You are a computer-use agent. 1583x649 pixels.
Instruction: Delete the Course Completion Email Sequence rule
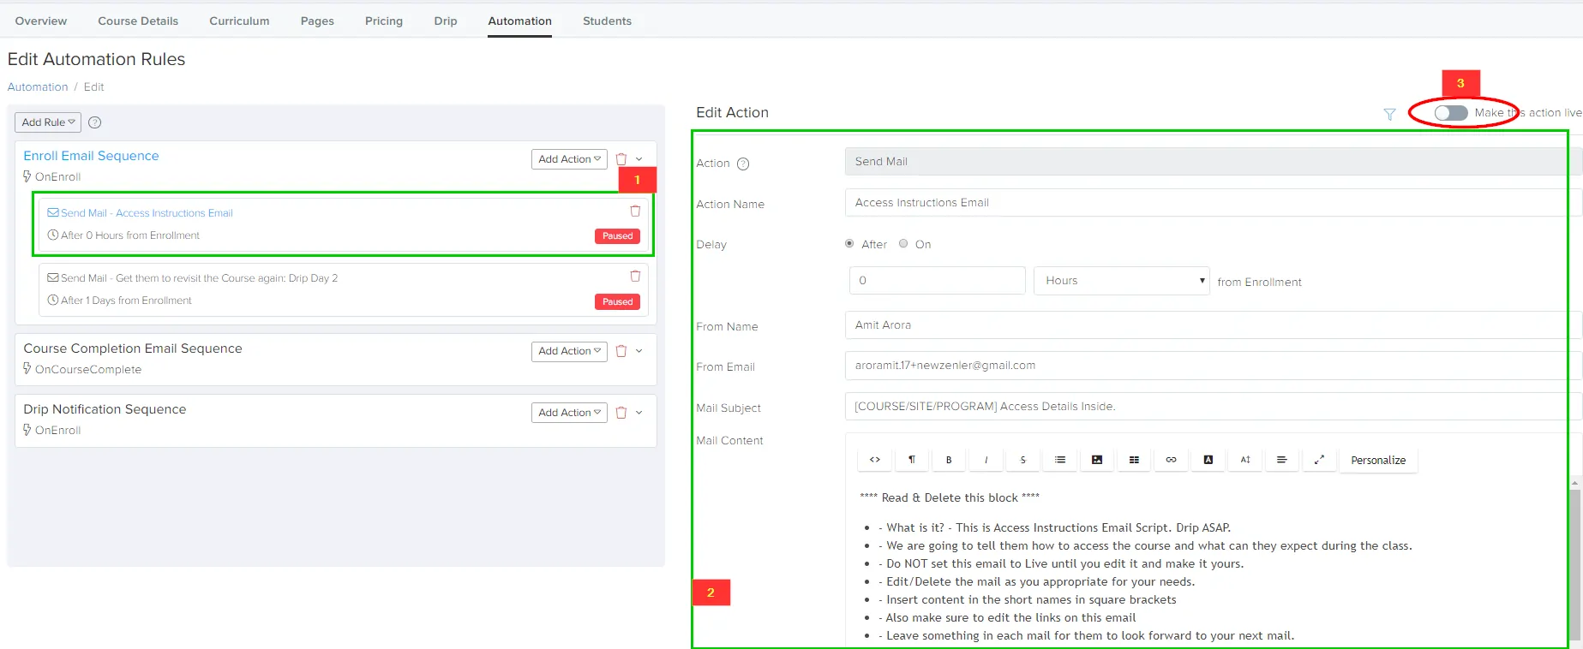pos(621,351)
